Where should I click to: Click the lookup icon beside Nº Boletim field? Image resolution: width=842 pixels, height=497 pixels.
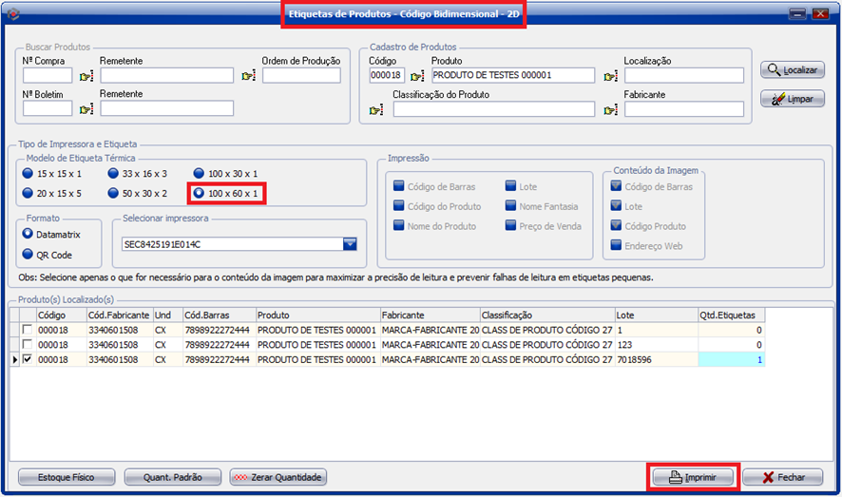point(86,109)
